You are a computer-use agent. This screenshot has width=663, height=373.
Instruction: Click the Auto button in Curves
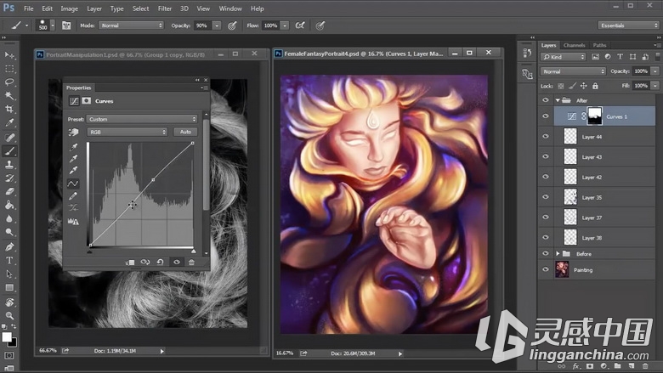click(185, 132)
